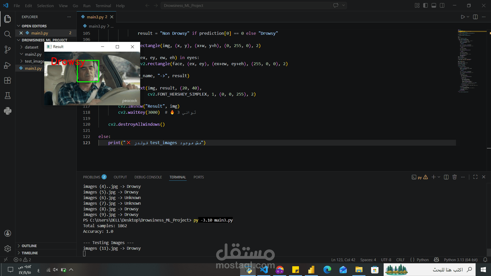Open Copilot chat icon in title bar
491x276 pixels.
click(x=336, y=5)
